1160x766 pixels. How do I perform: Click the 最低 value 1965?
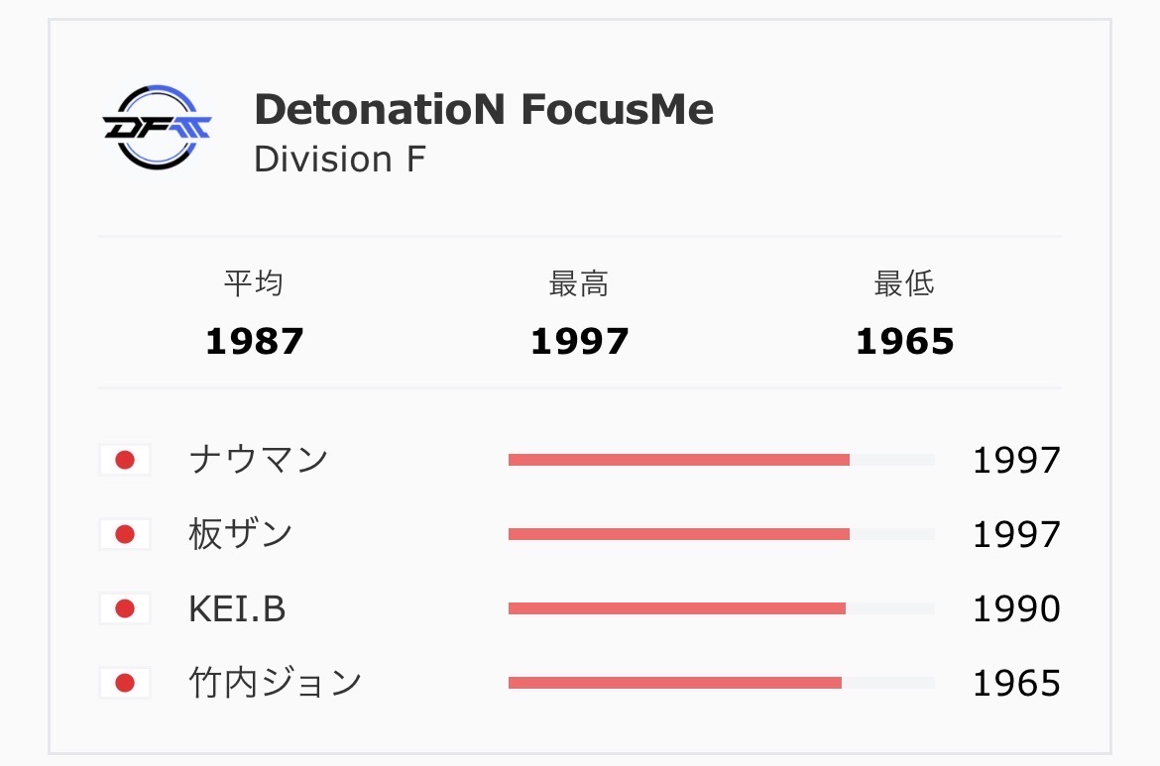point(905,342)
